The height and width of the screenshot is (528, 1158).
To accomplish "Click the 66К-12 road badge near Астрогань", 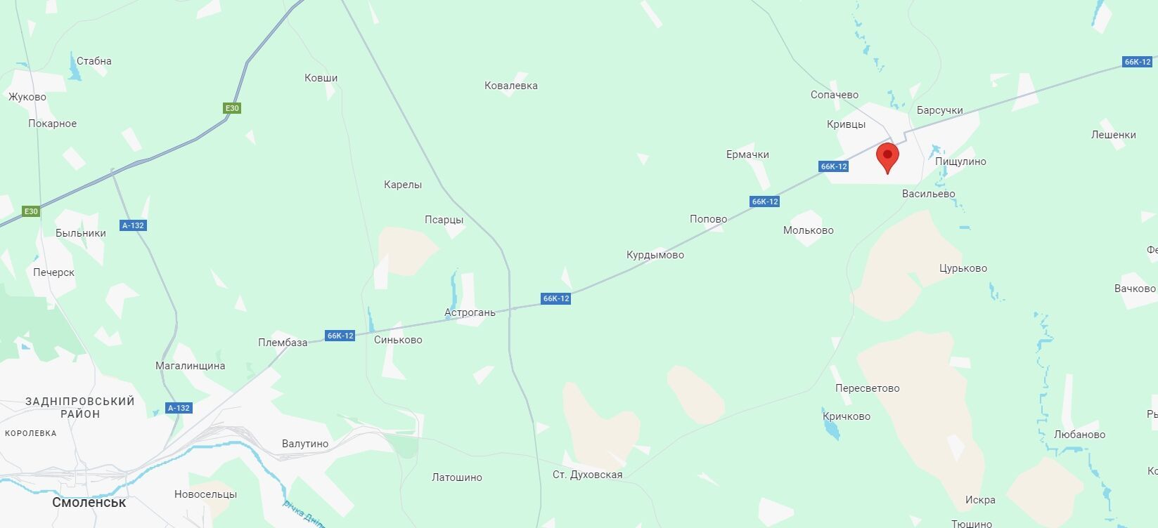I will pyautogui.click(x=555, y=298).
